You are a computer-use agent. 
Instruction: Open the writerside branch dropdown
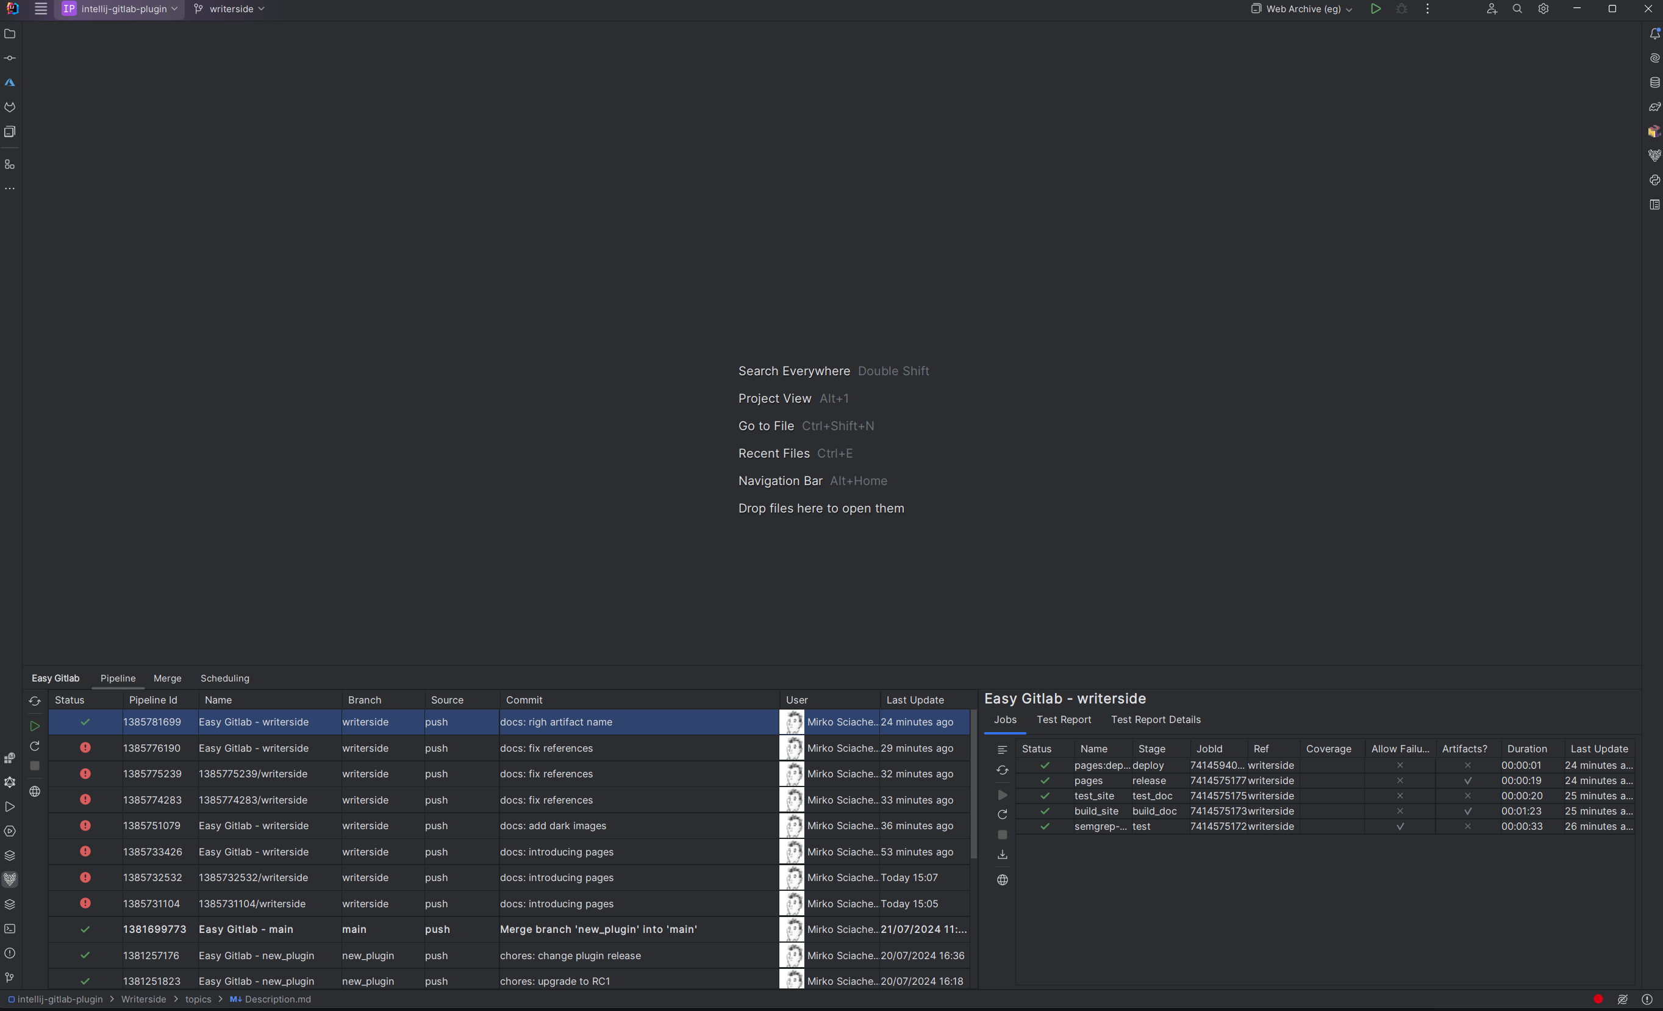tap(229, 9)
